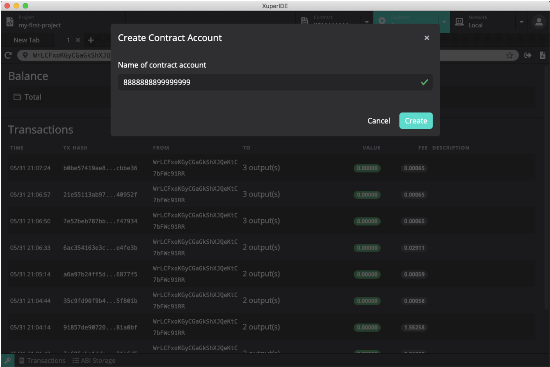Close tab number 1
This screenshot has height=367, width=550.
pyautogui.click(x=78, y=40)
